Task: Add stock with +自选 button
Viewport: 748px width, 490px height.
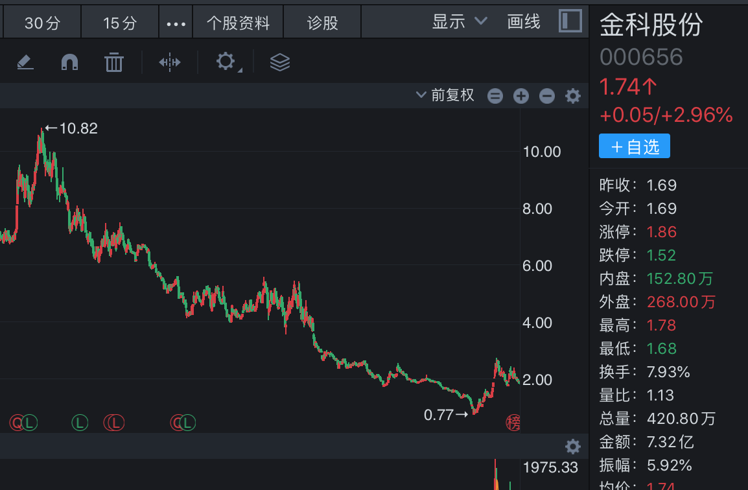Action: [634, 146]
